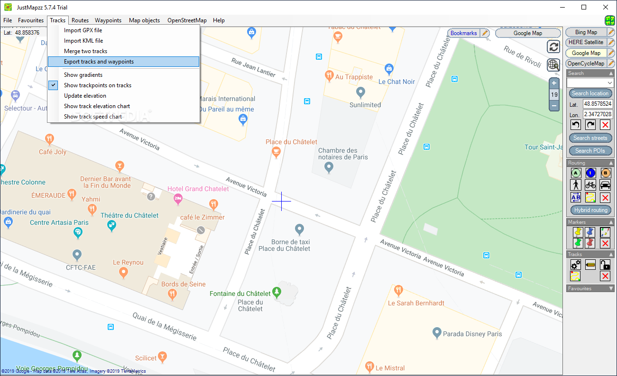Edit OpenCycleMap entry with pencil icon
Viewport: 617px width, 376px height.
pos(611,64)
